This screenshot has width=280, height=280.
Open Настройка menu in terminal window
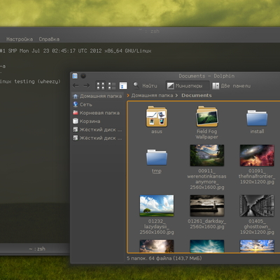pyautogui.click(x=20, y=39)
